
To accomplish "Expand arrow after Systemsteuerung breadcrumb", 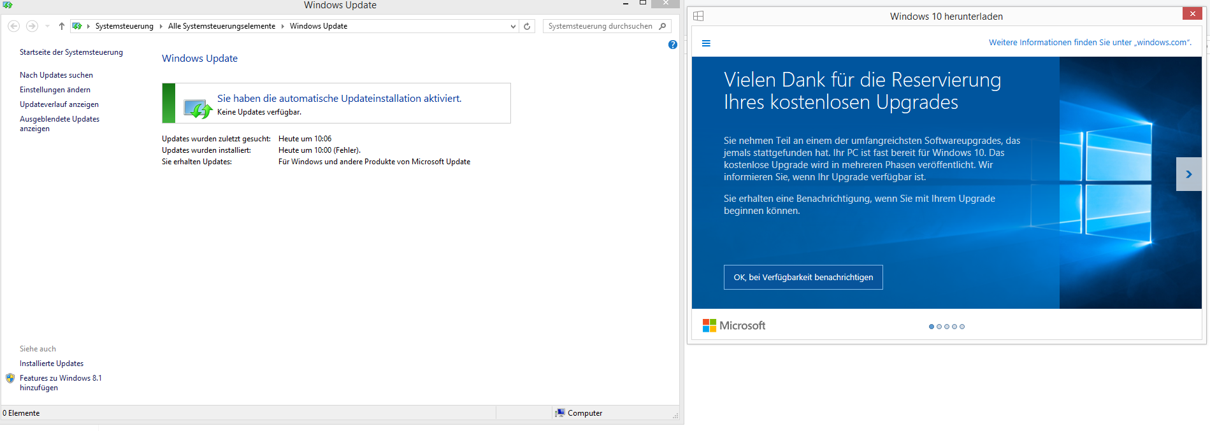I will pyautogui.click(x=161, y=26).
